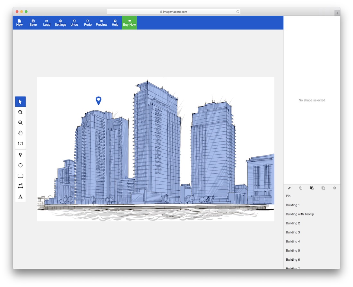This screenshot has height=287, width=353.
Task: Open Settings in the top toolbar
Action: coord(60,23)
